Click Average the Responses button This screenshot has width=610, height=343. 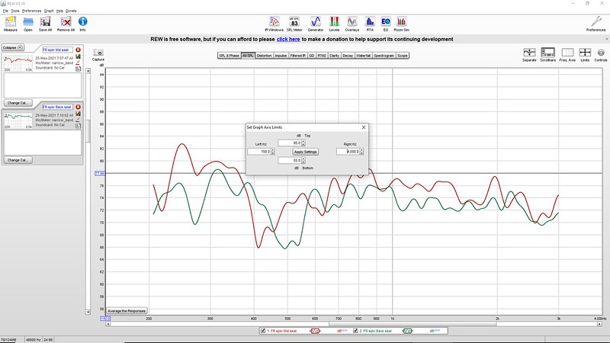coord(127,311)
